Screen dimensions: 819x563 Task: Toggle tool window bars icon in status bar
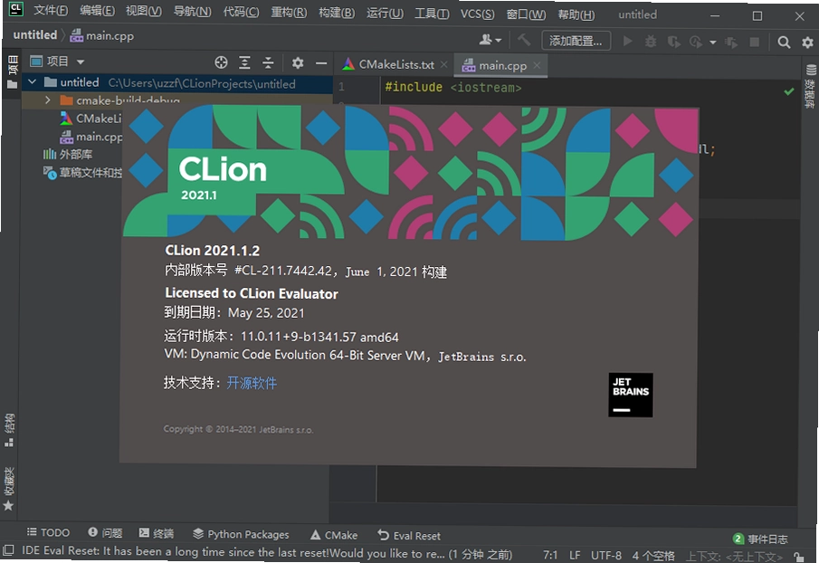pos(8,550)
